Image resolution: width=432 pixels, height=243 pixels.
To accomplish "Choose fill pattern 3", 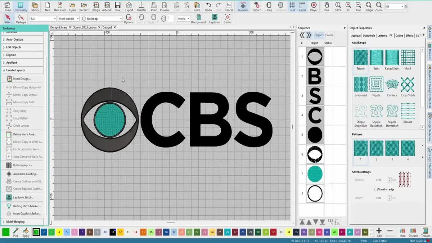I will click(392, 150).
